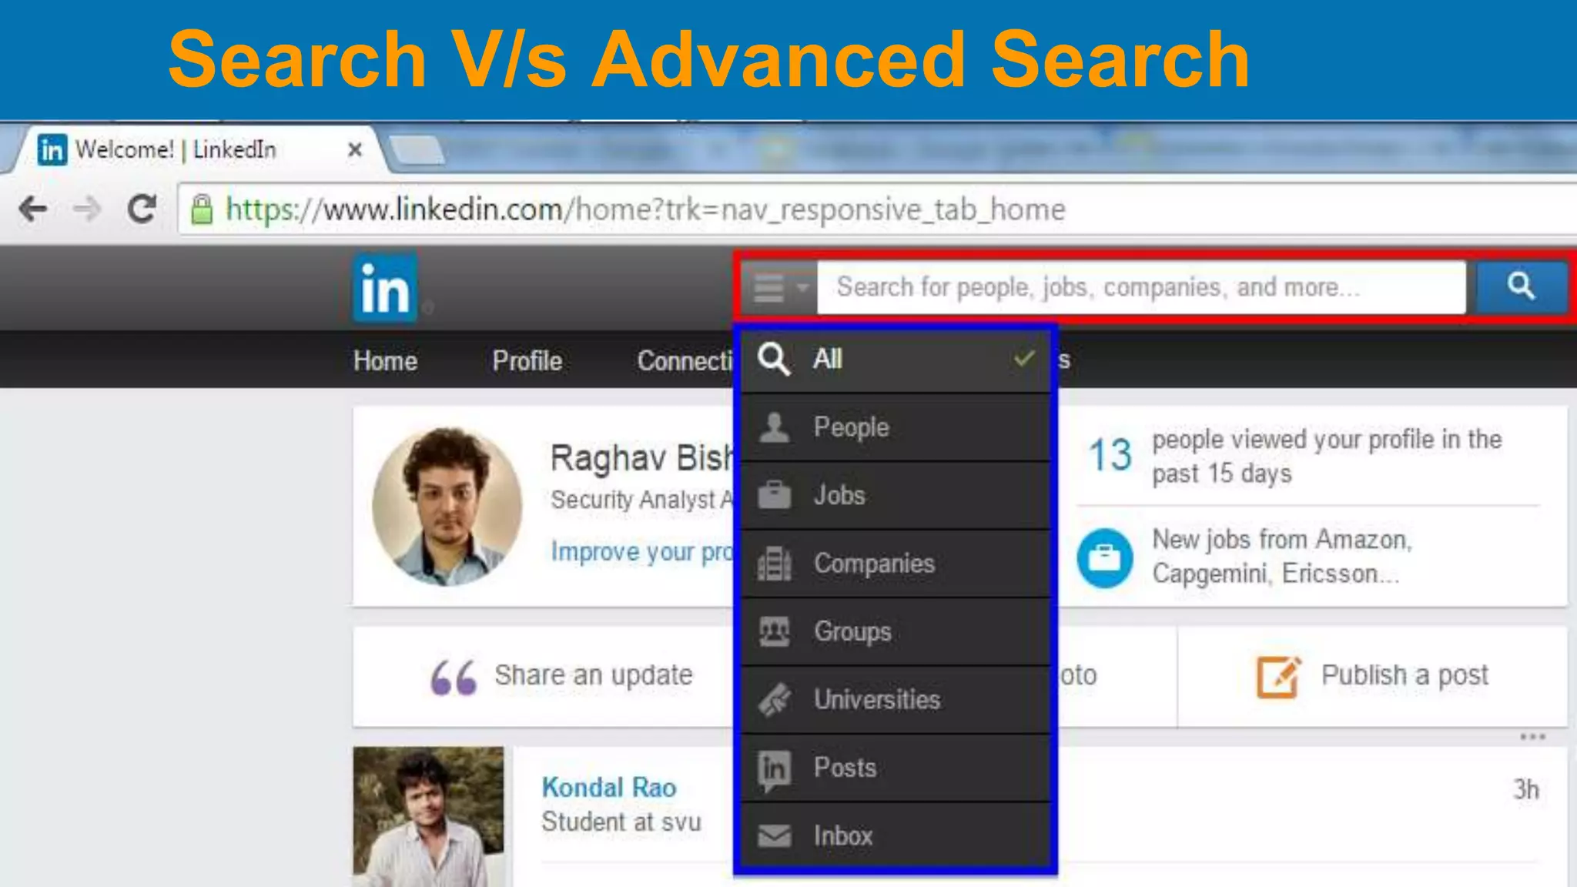This screenshot has height=887, width=1577.
Task: Click the green padlock security icon
Action: pos(202,209)
